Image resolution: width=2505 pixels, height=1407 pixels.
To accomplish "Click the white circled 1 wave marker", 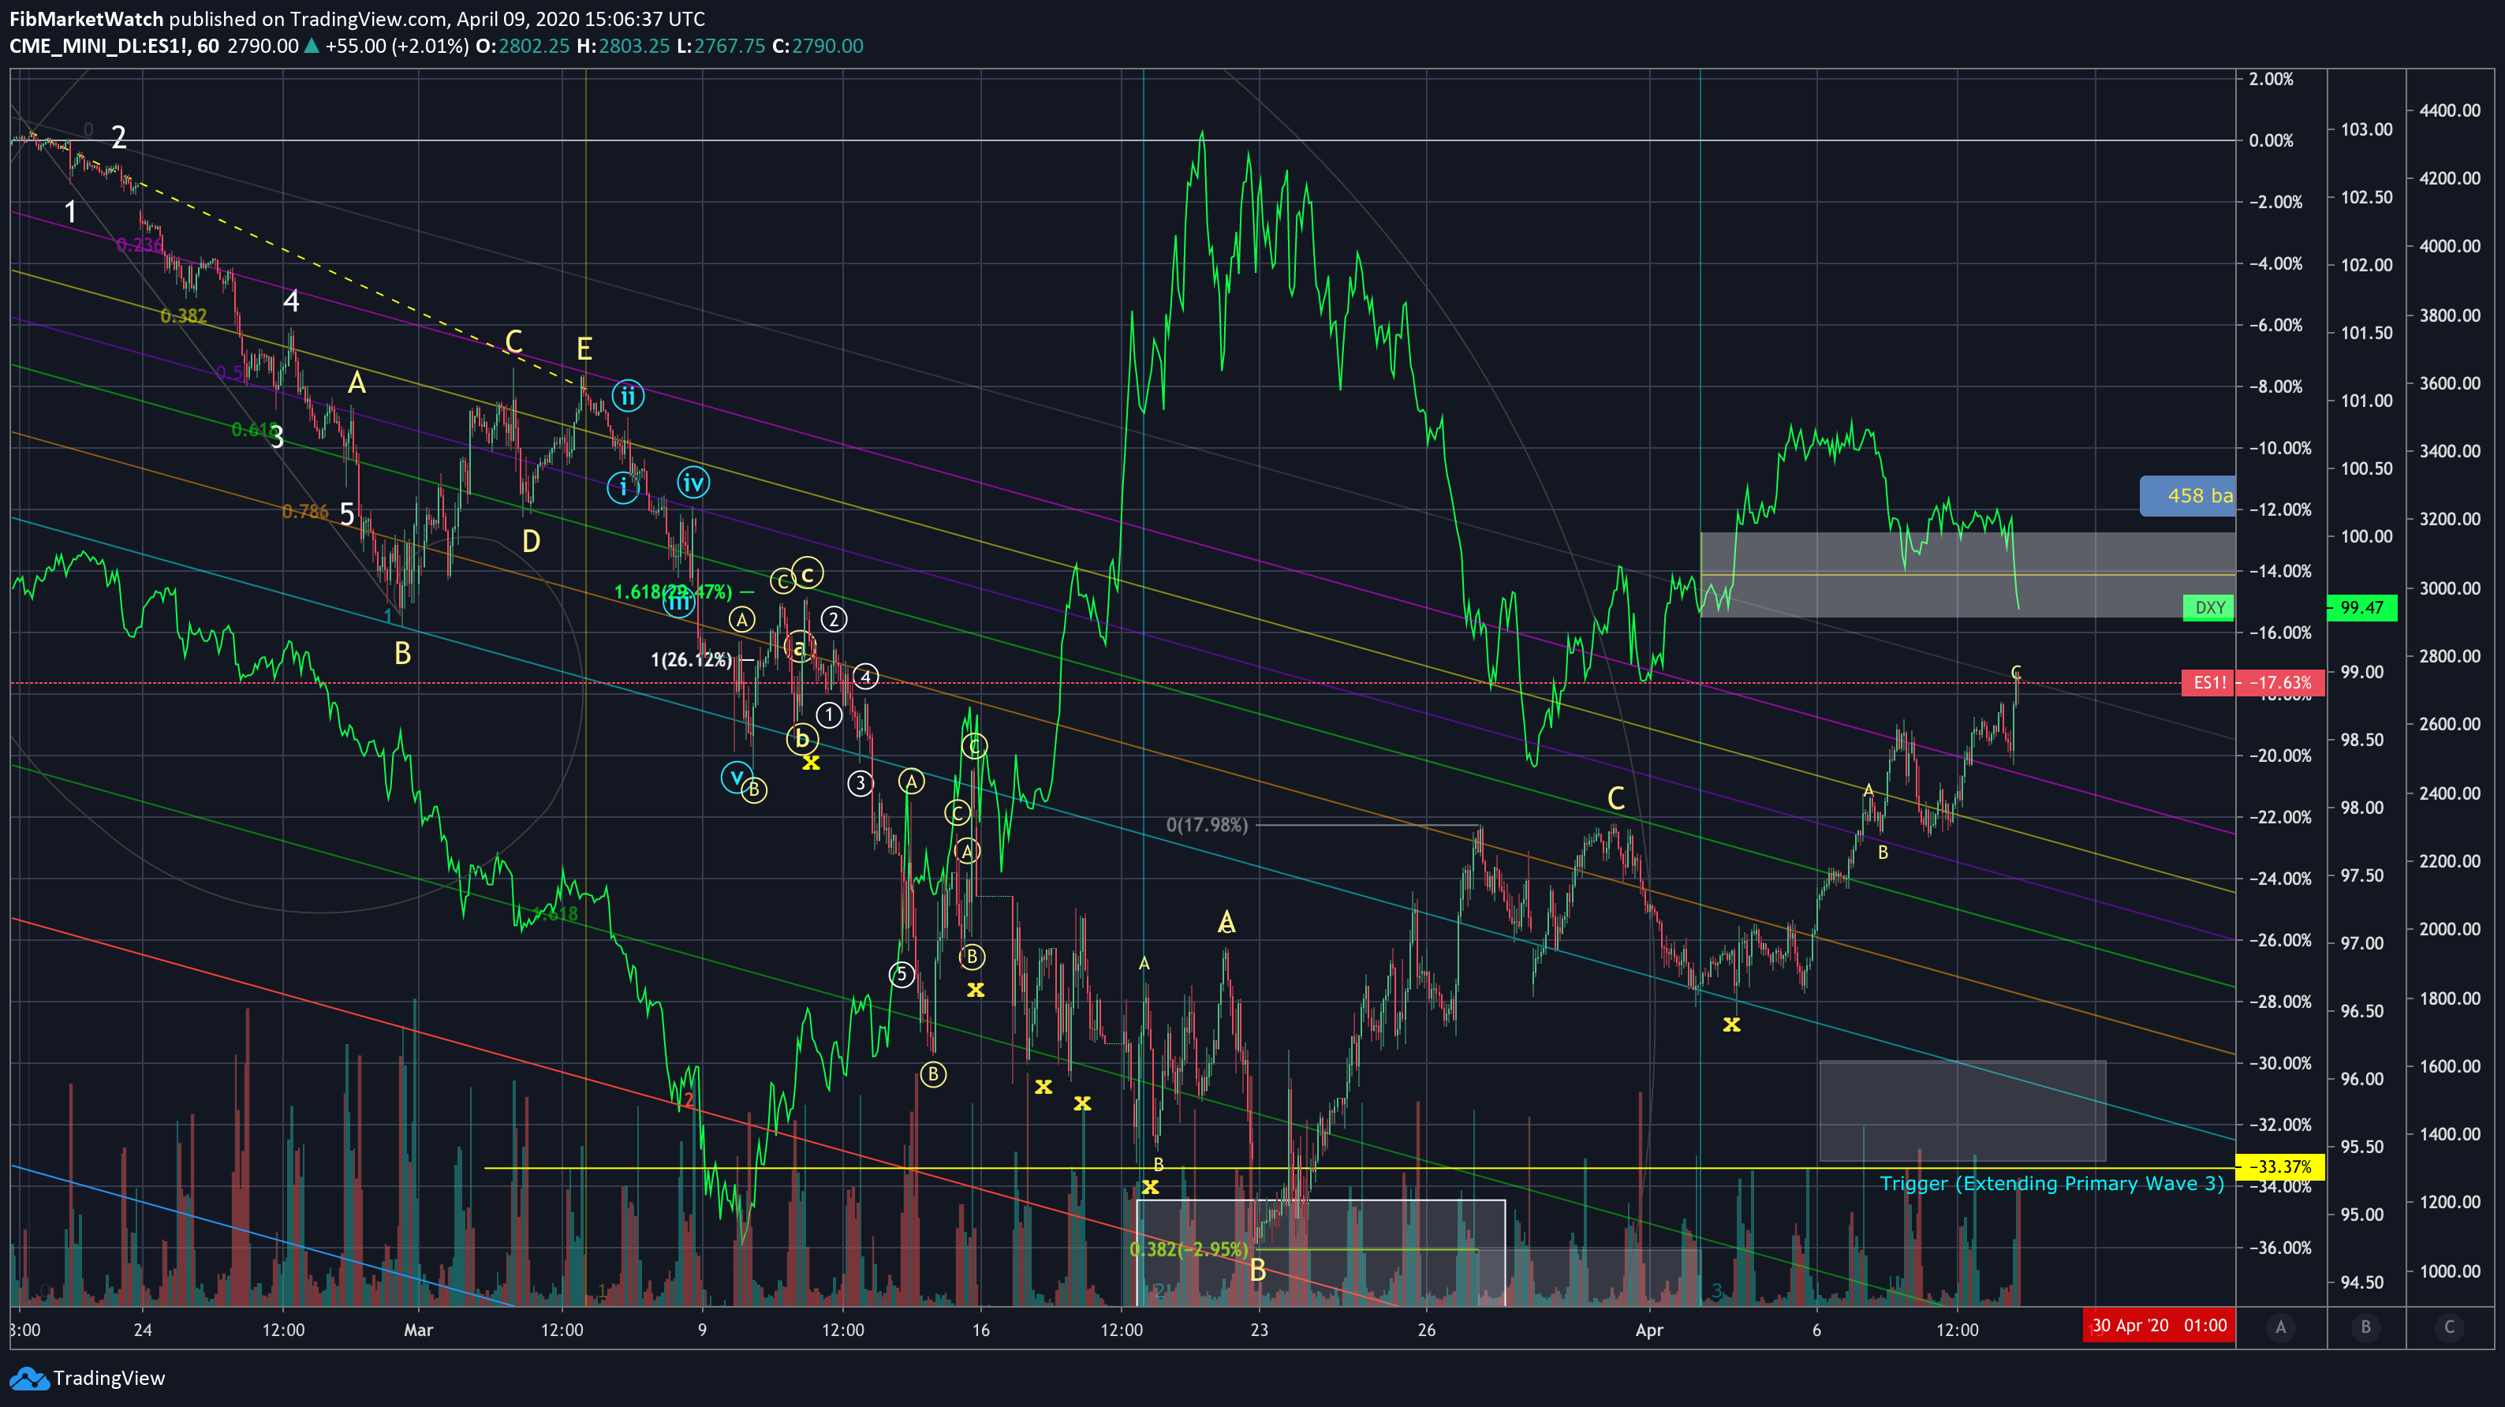I will (x=828, y=715).
